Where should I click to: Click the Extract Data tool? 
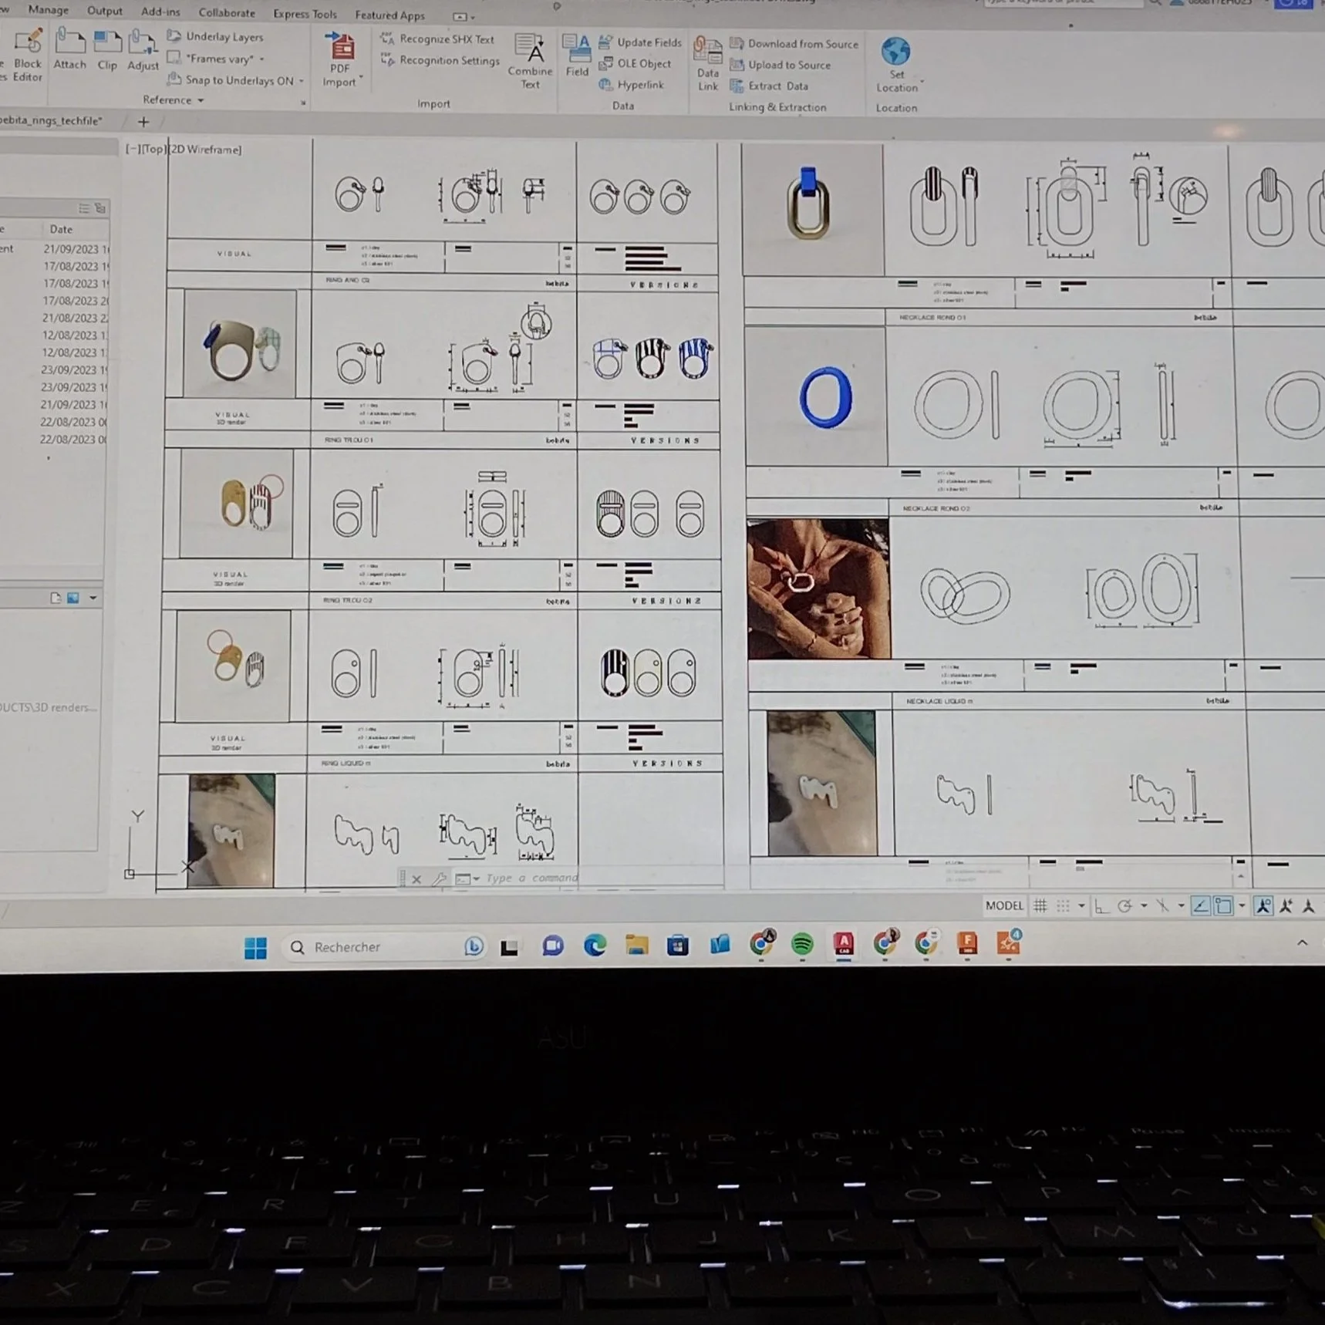tap(770, 86)
